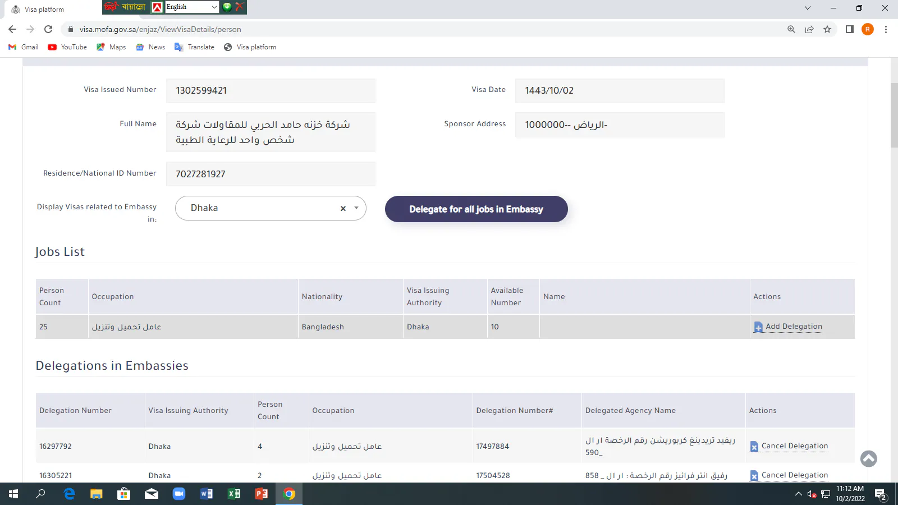Open File Explorer from taskbar
The width and height of the screenshot is (898, 505).
pos(97,494)
